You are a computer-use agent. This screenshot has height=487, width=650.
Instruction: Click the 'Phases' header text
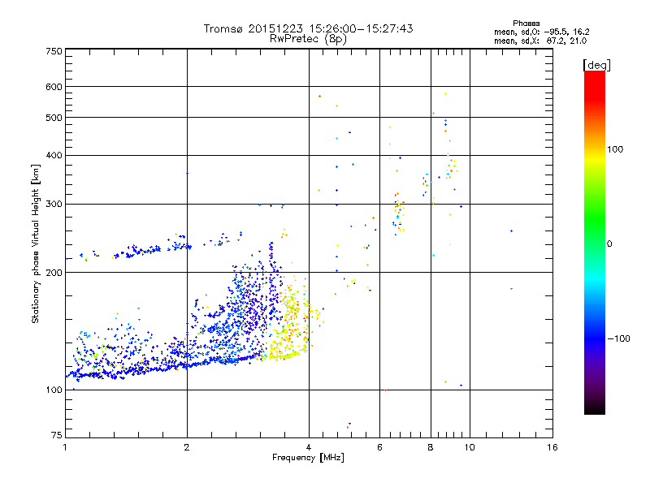pos(526,24)
